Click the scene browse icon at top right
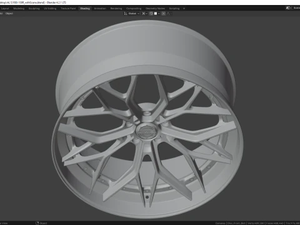The height and width of the screenshot is (225, 300). coord(289,8)
